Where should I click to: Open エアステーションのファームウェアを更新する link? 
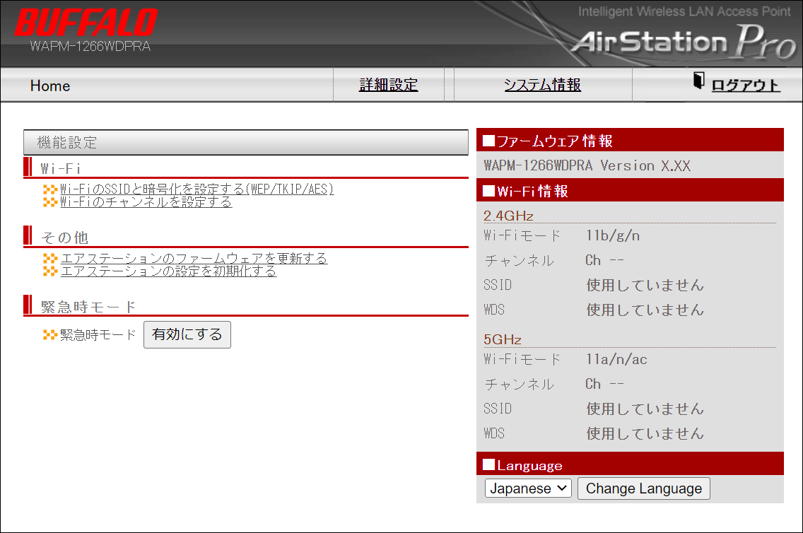194,259
